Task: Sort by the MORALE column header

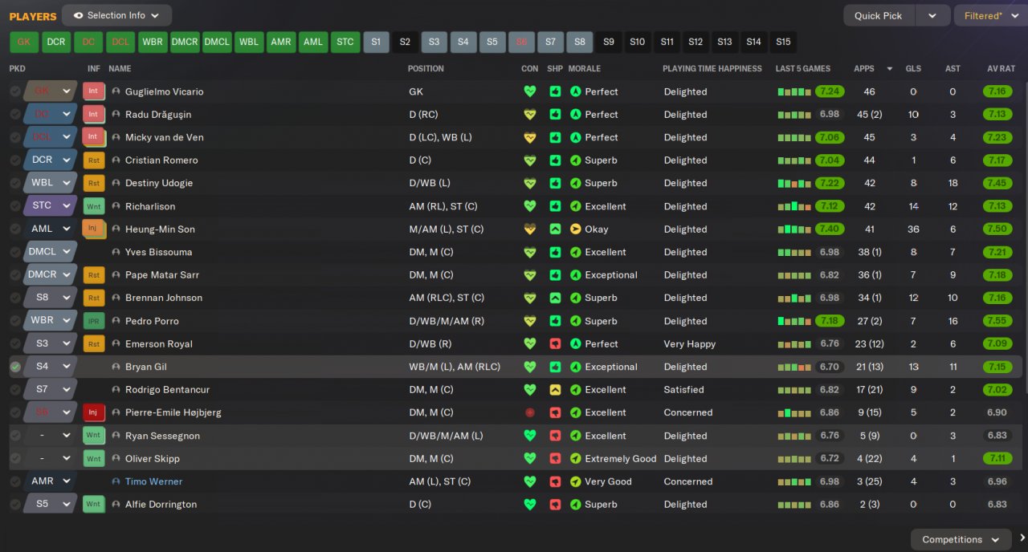Action: click(585, 69)
